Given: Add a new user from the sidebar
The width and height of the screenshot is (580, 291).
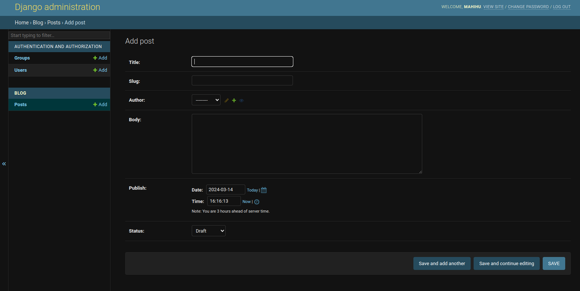Looking at the screenshot, I should tap(100, 70).
